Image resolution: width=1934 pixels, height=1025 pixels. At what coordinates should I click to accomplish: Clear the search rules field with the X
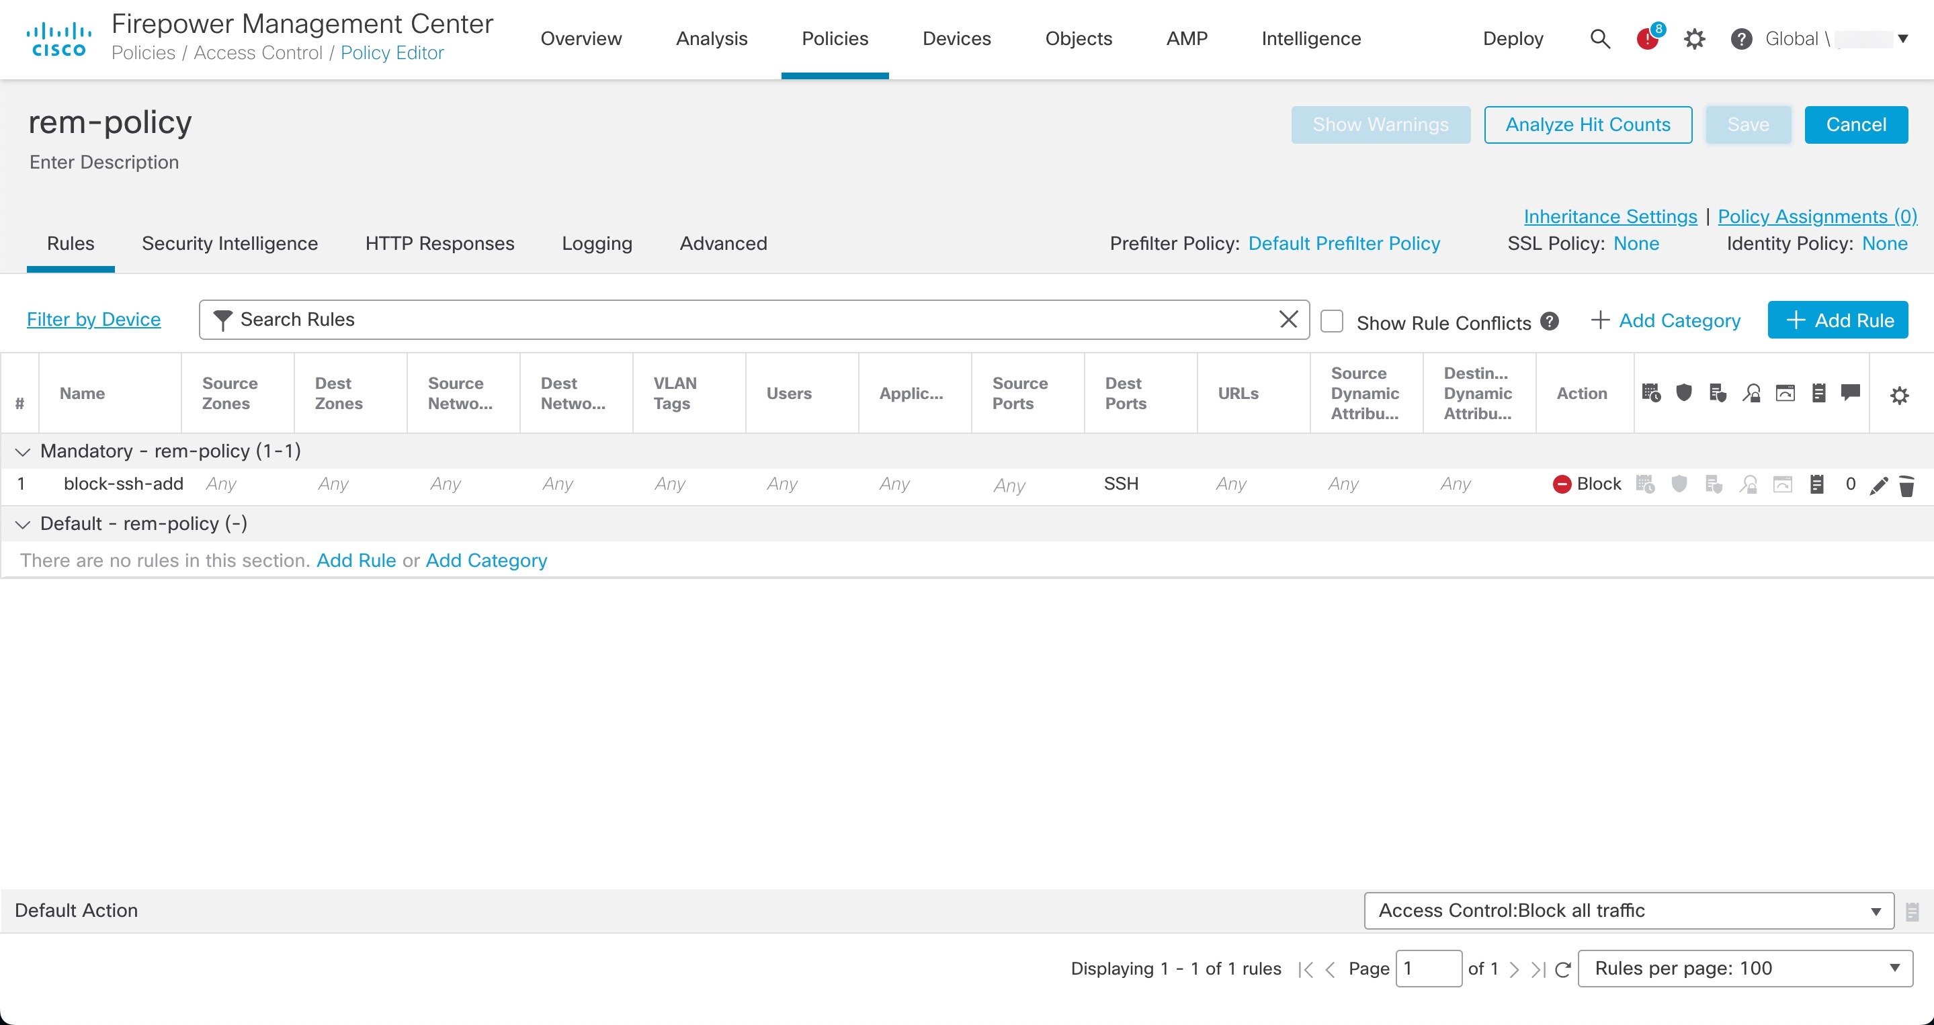pyautogui.click(x=1289, y=319)
